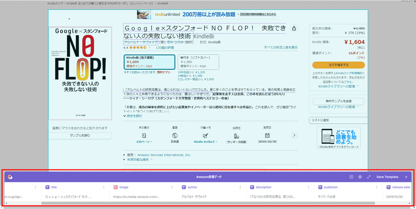Expand 利用可能な端末 section
The height and width of the screenshot is (209, 416).
(x=140, y=160)
